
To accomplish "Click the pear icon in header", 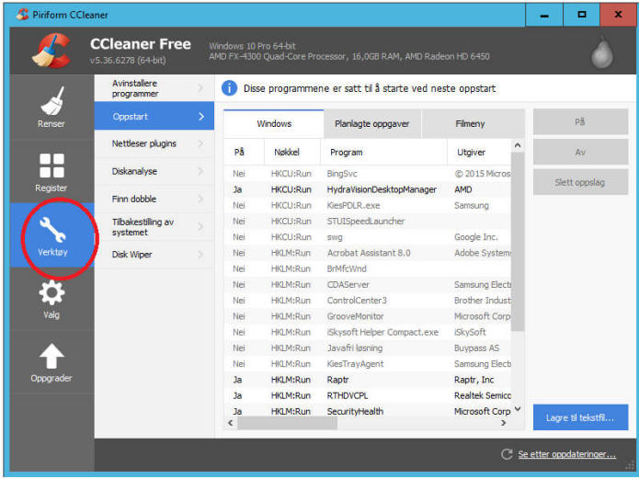I will (602, 52).
